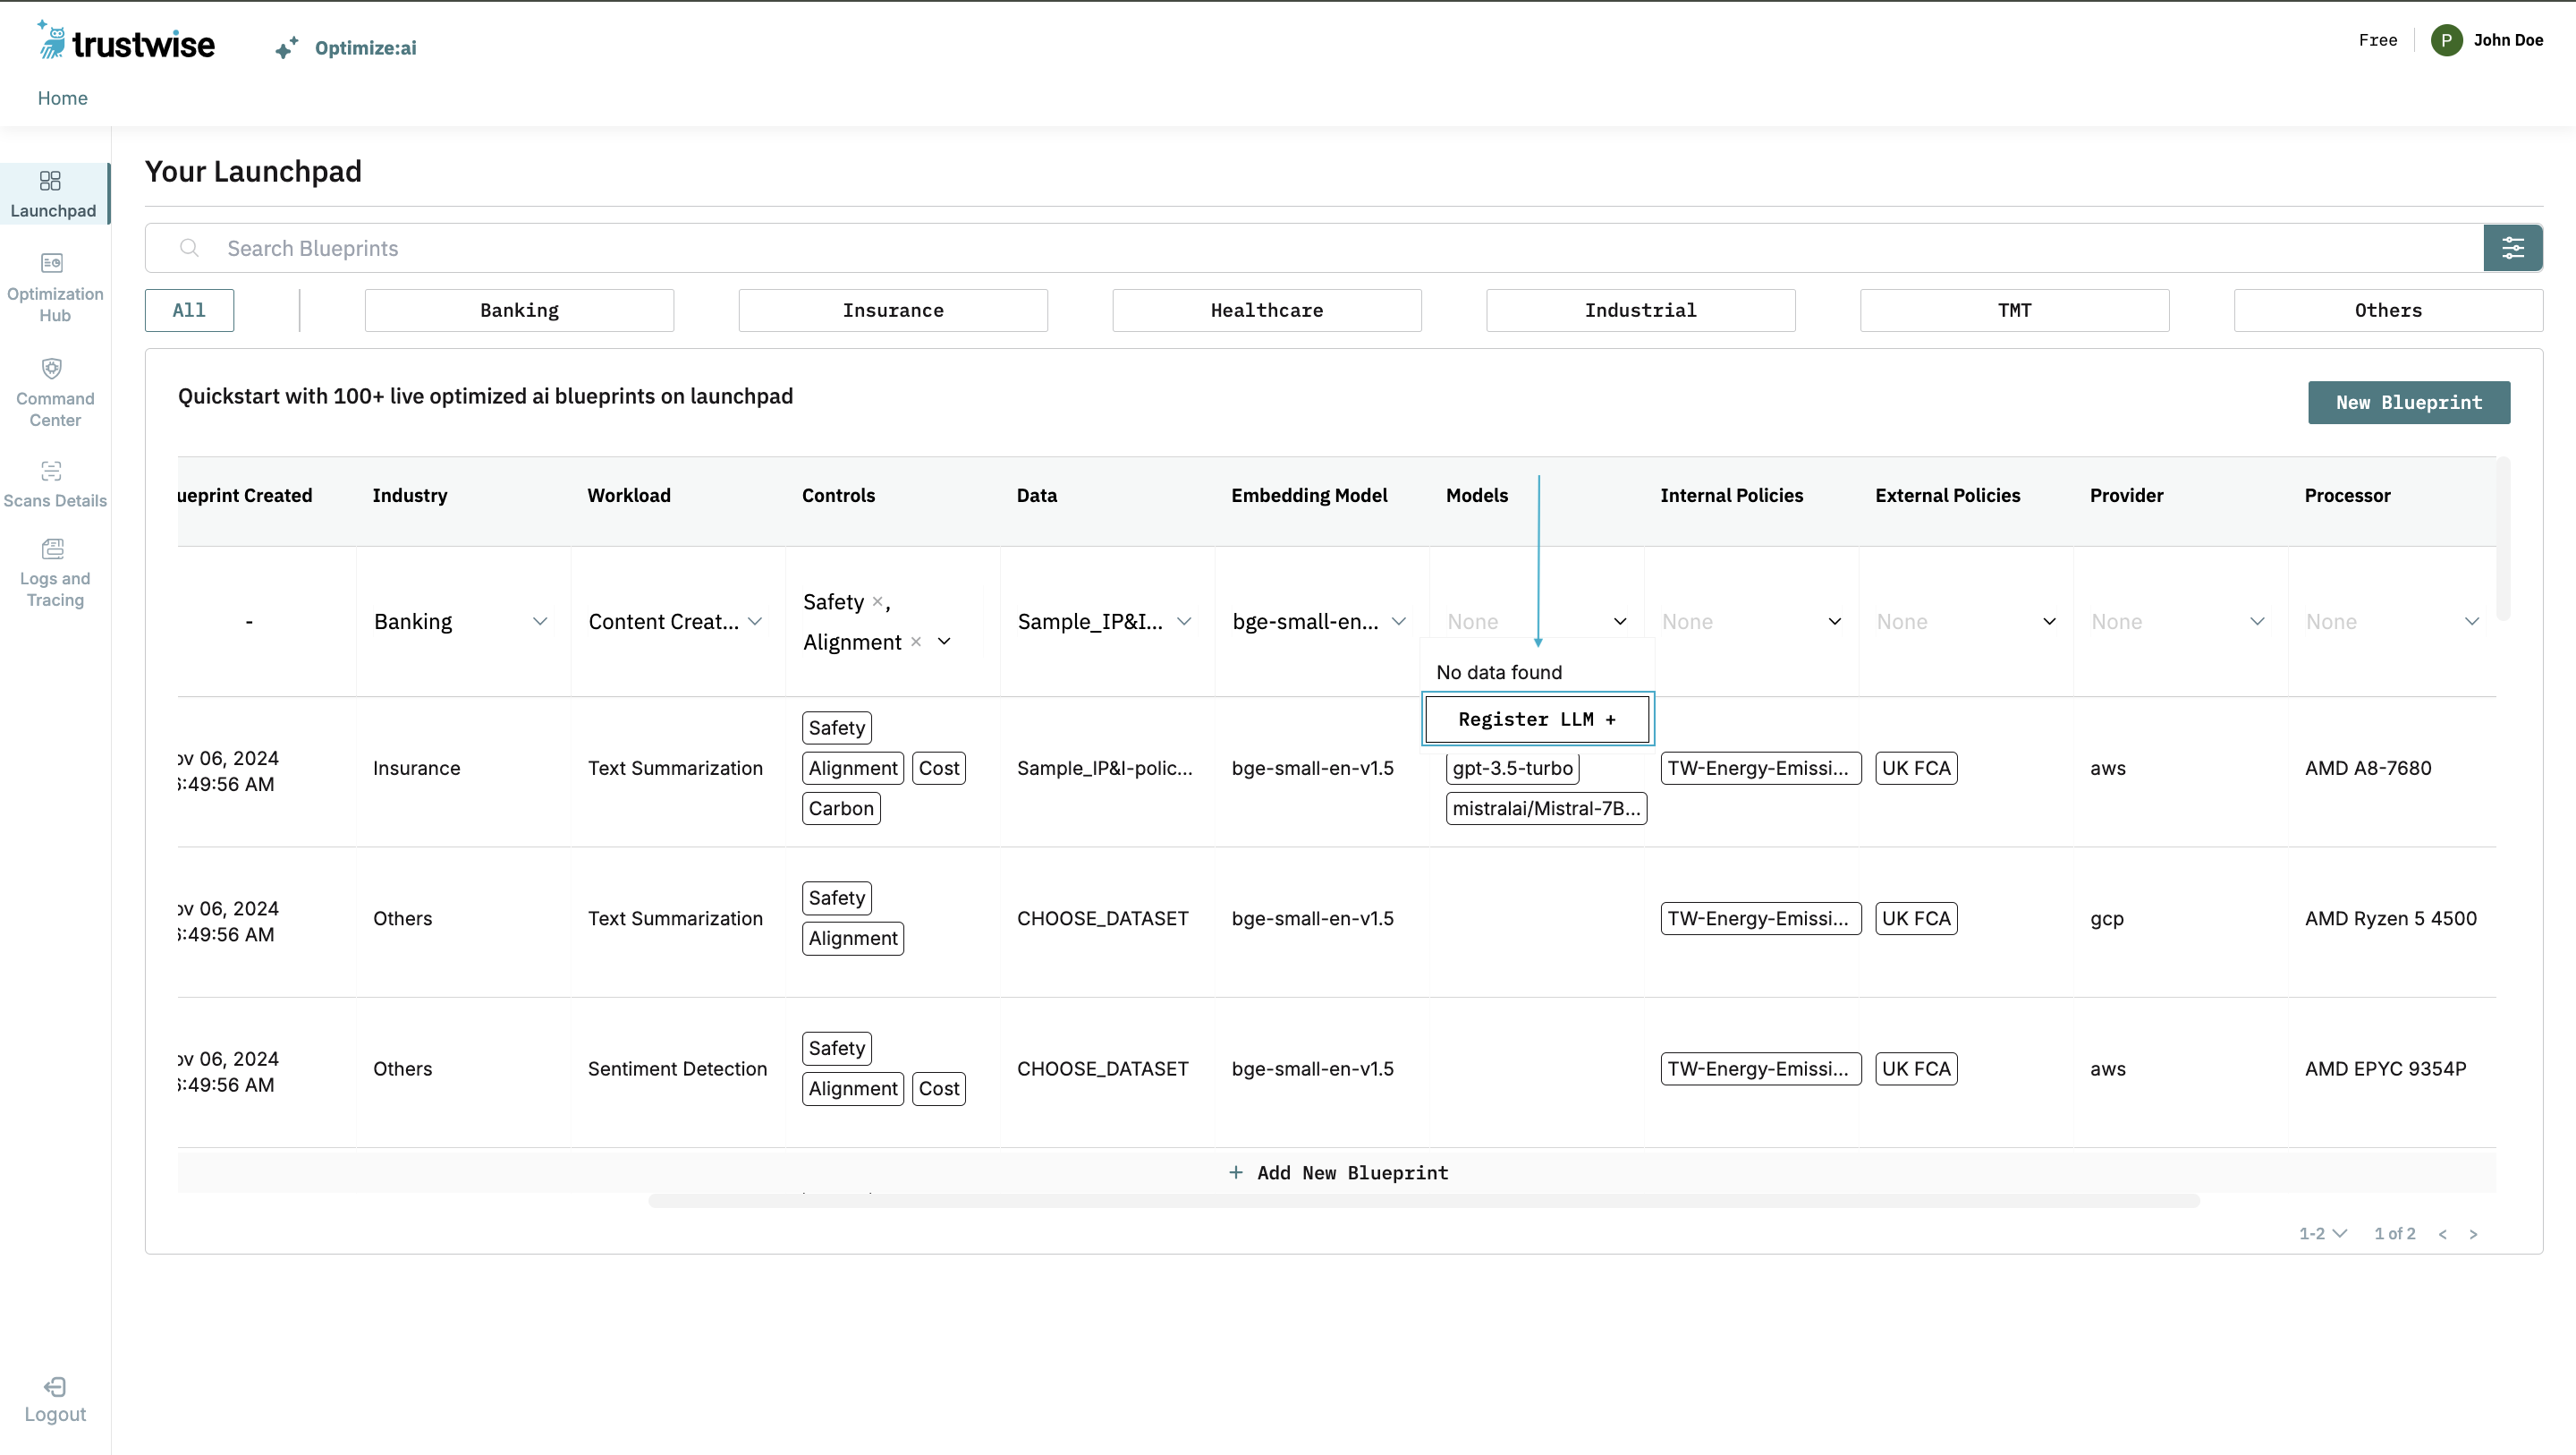
Task: Remove the Alignment tag from Controls
Action: pyautogui.click(x=916, y=642)
